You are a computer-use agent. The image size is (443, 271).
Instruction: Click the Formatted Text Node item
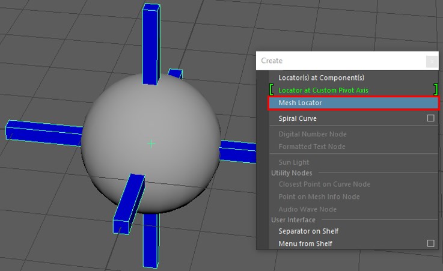click(313, 147)
